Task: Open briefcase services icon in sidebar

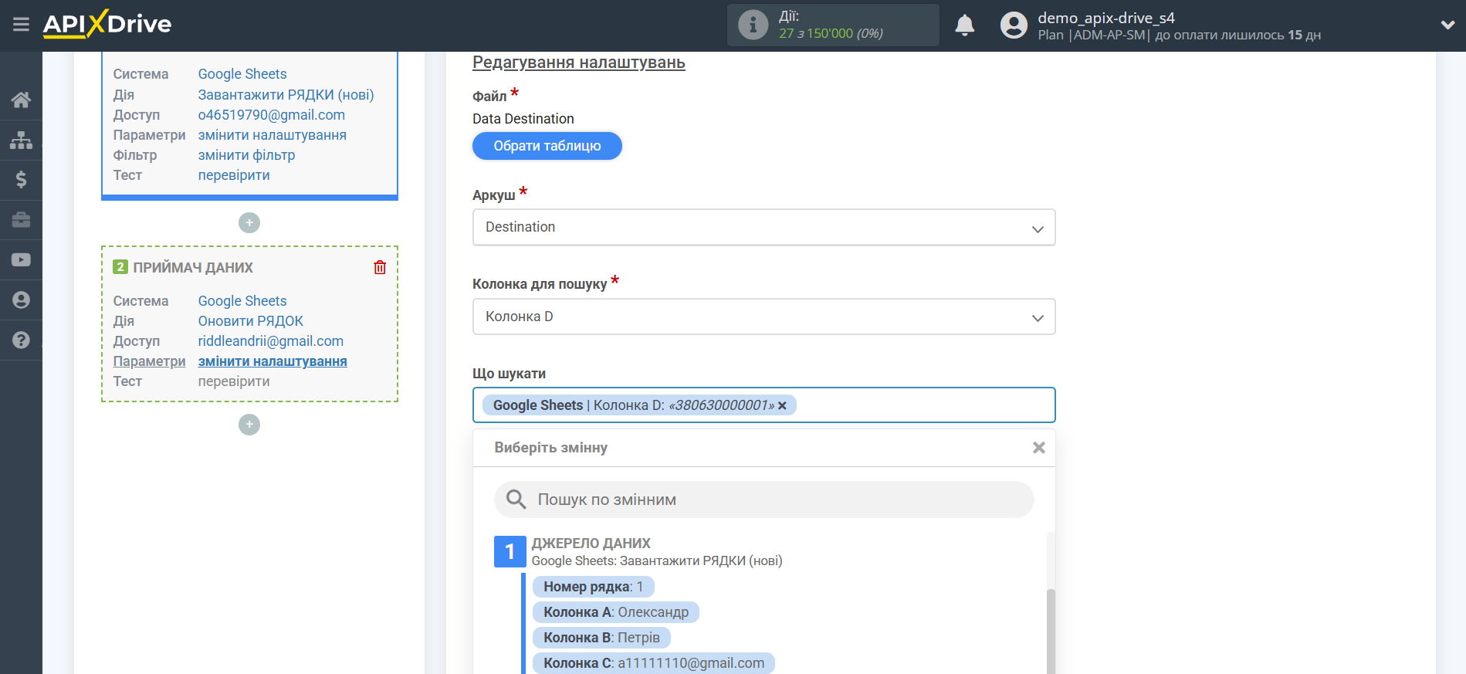Action: pyautogui.click(x=21, y=220)
